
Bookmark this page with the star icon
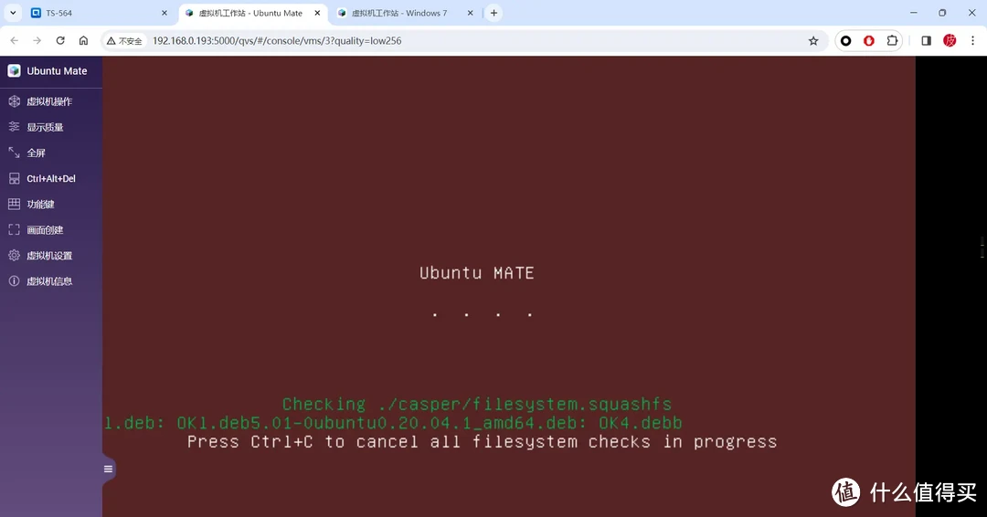pyautogui.click(x=813, y=41)
